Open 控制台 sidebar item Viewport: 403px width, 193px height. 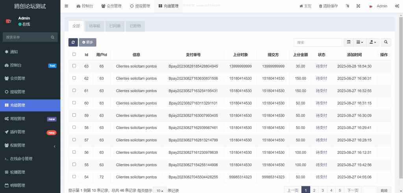pos(30,65)
